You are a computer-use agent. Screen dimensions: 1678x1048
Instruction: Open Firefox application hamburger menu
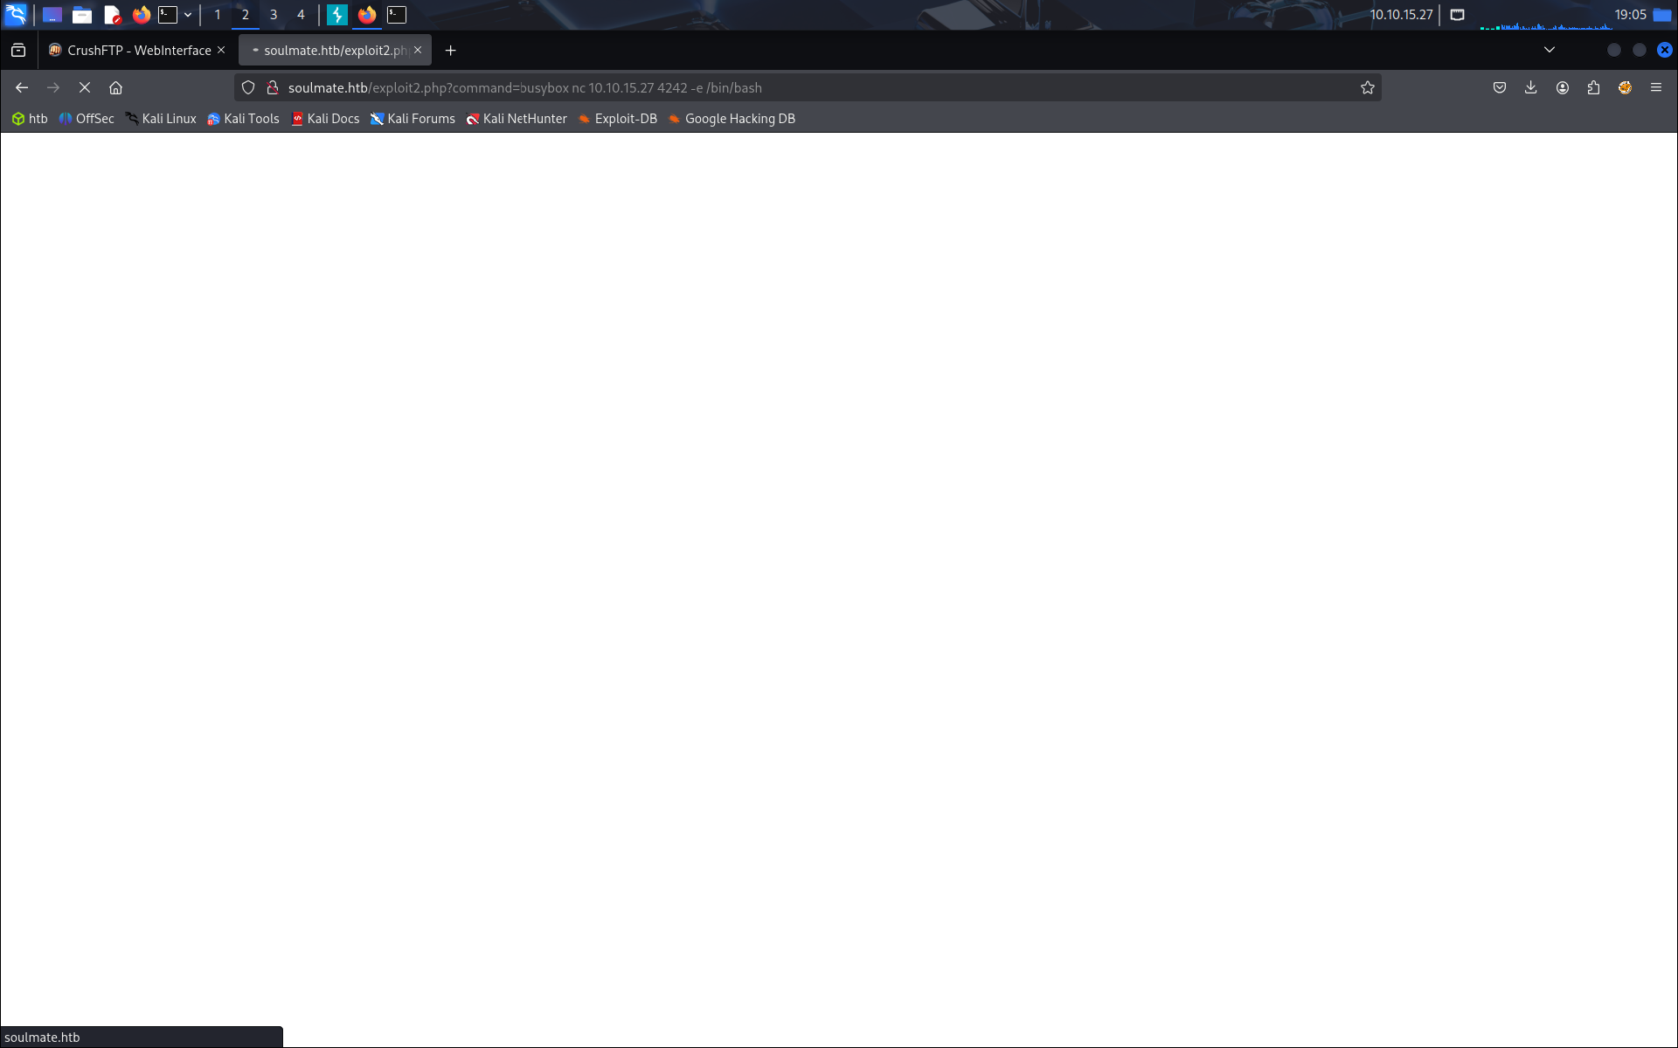1655,87
